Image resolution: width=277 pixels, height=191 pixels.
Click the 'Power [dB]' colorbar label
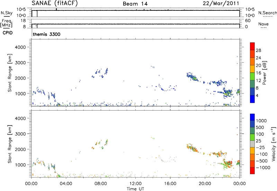[x=265, y=73]
